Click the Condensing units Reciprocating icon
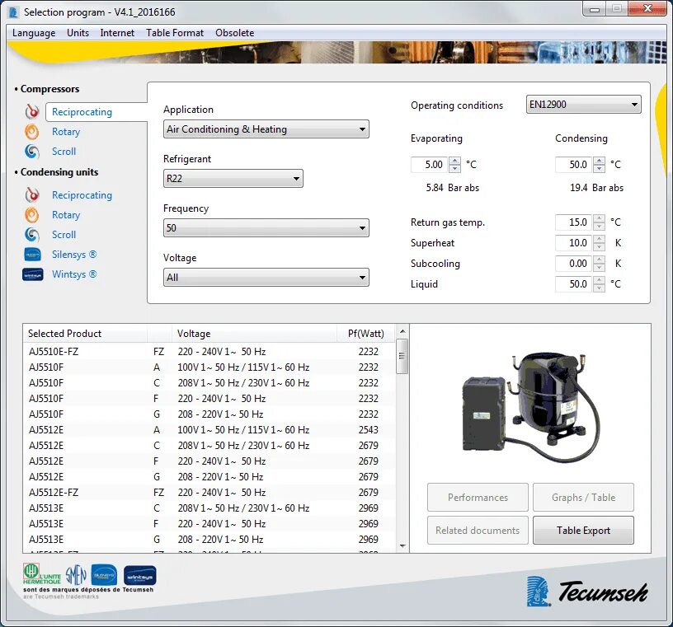The image size is (673, 627). pyautogui.click(x=32, y=195)
